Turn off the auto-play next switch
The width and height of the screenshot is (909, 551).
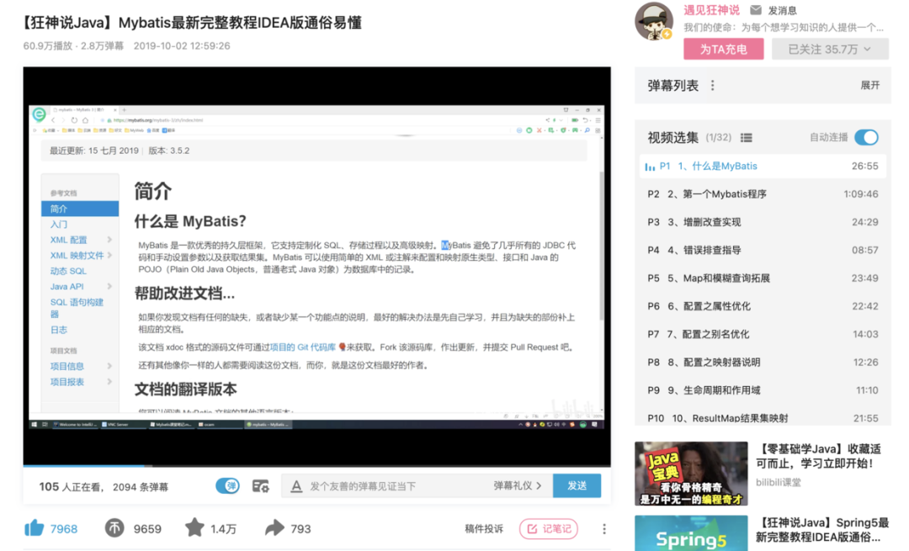click(867, 137)
